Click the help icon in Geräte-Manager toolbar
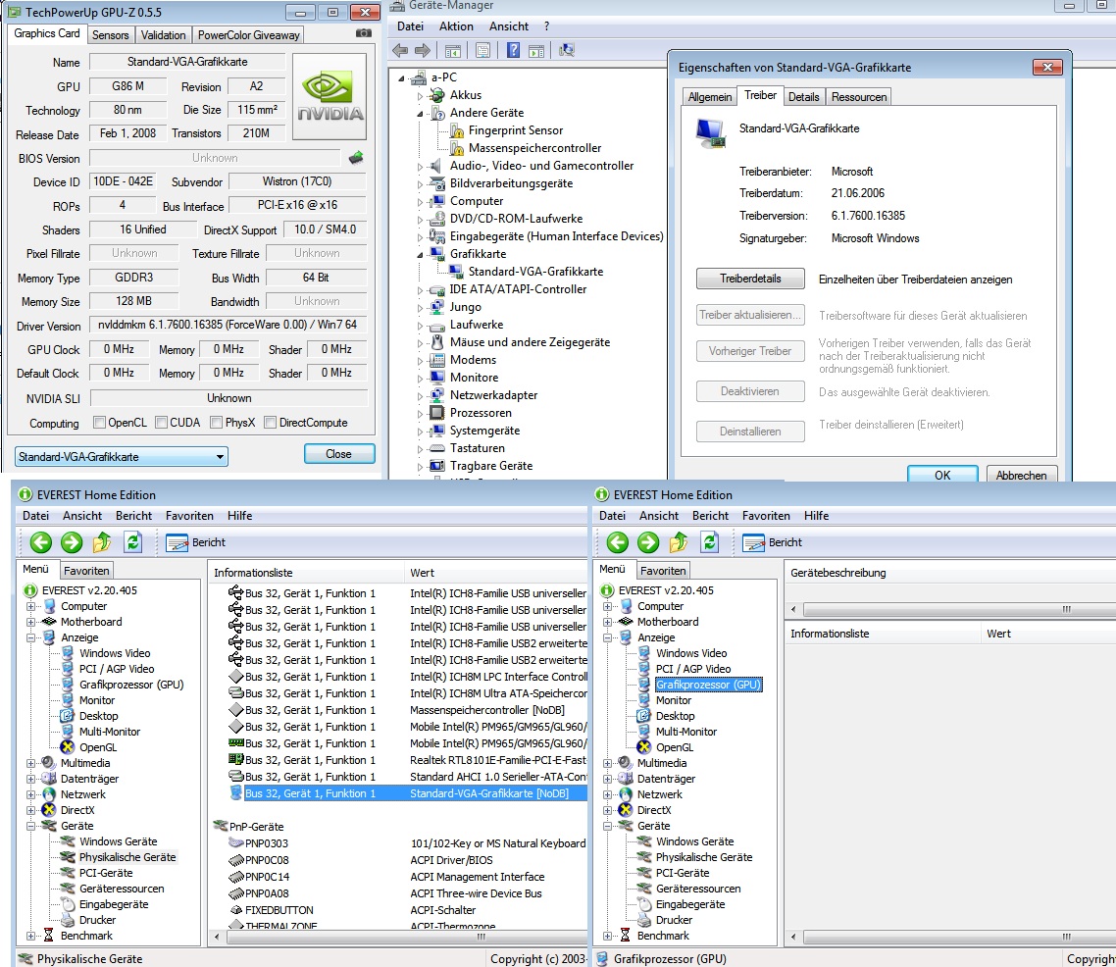The image size is (1116, 967). coord(513,51)
